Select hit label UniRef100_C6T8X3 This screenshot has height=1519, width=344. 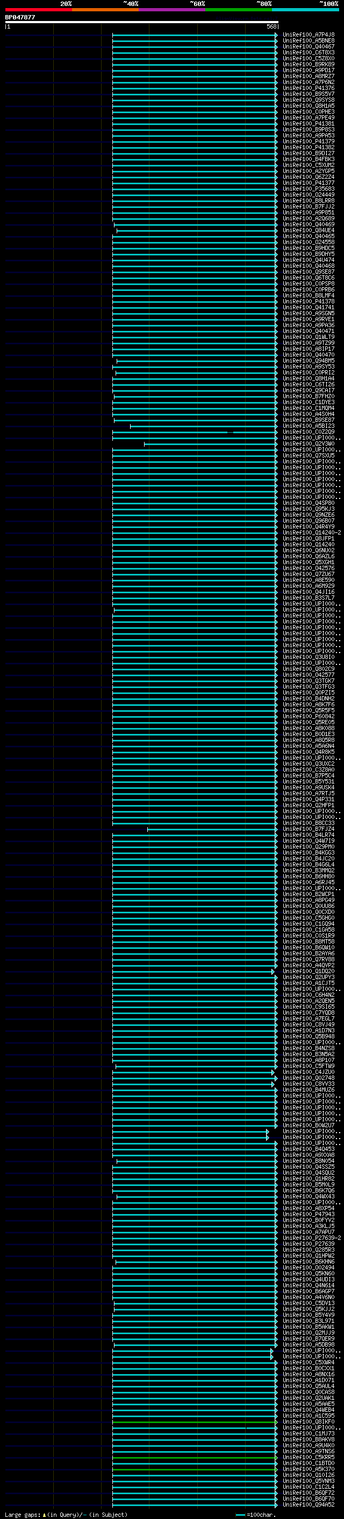click(308, 52)
